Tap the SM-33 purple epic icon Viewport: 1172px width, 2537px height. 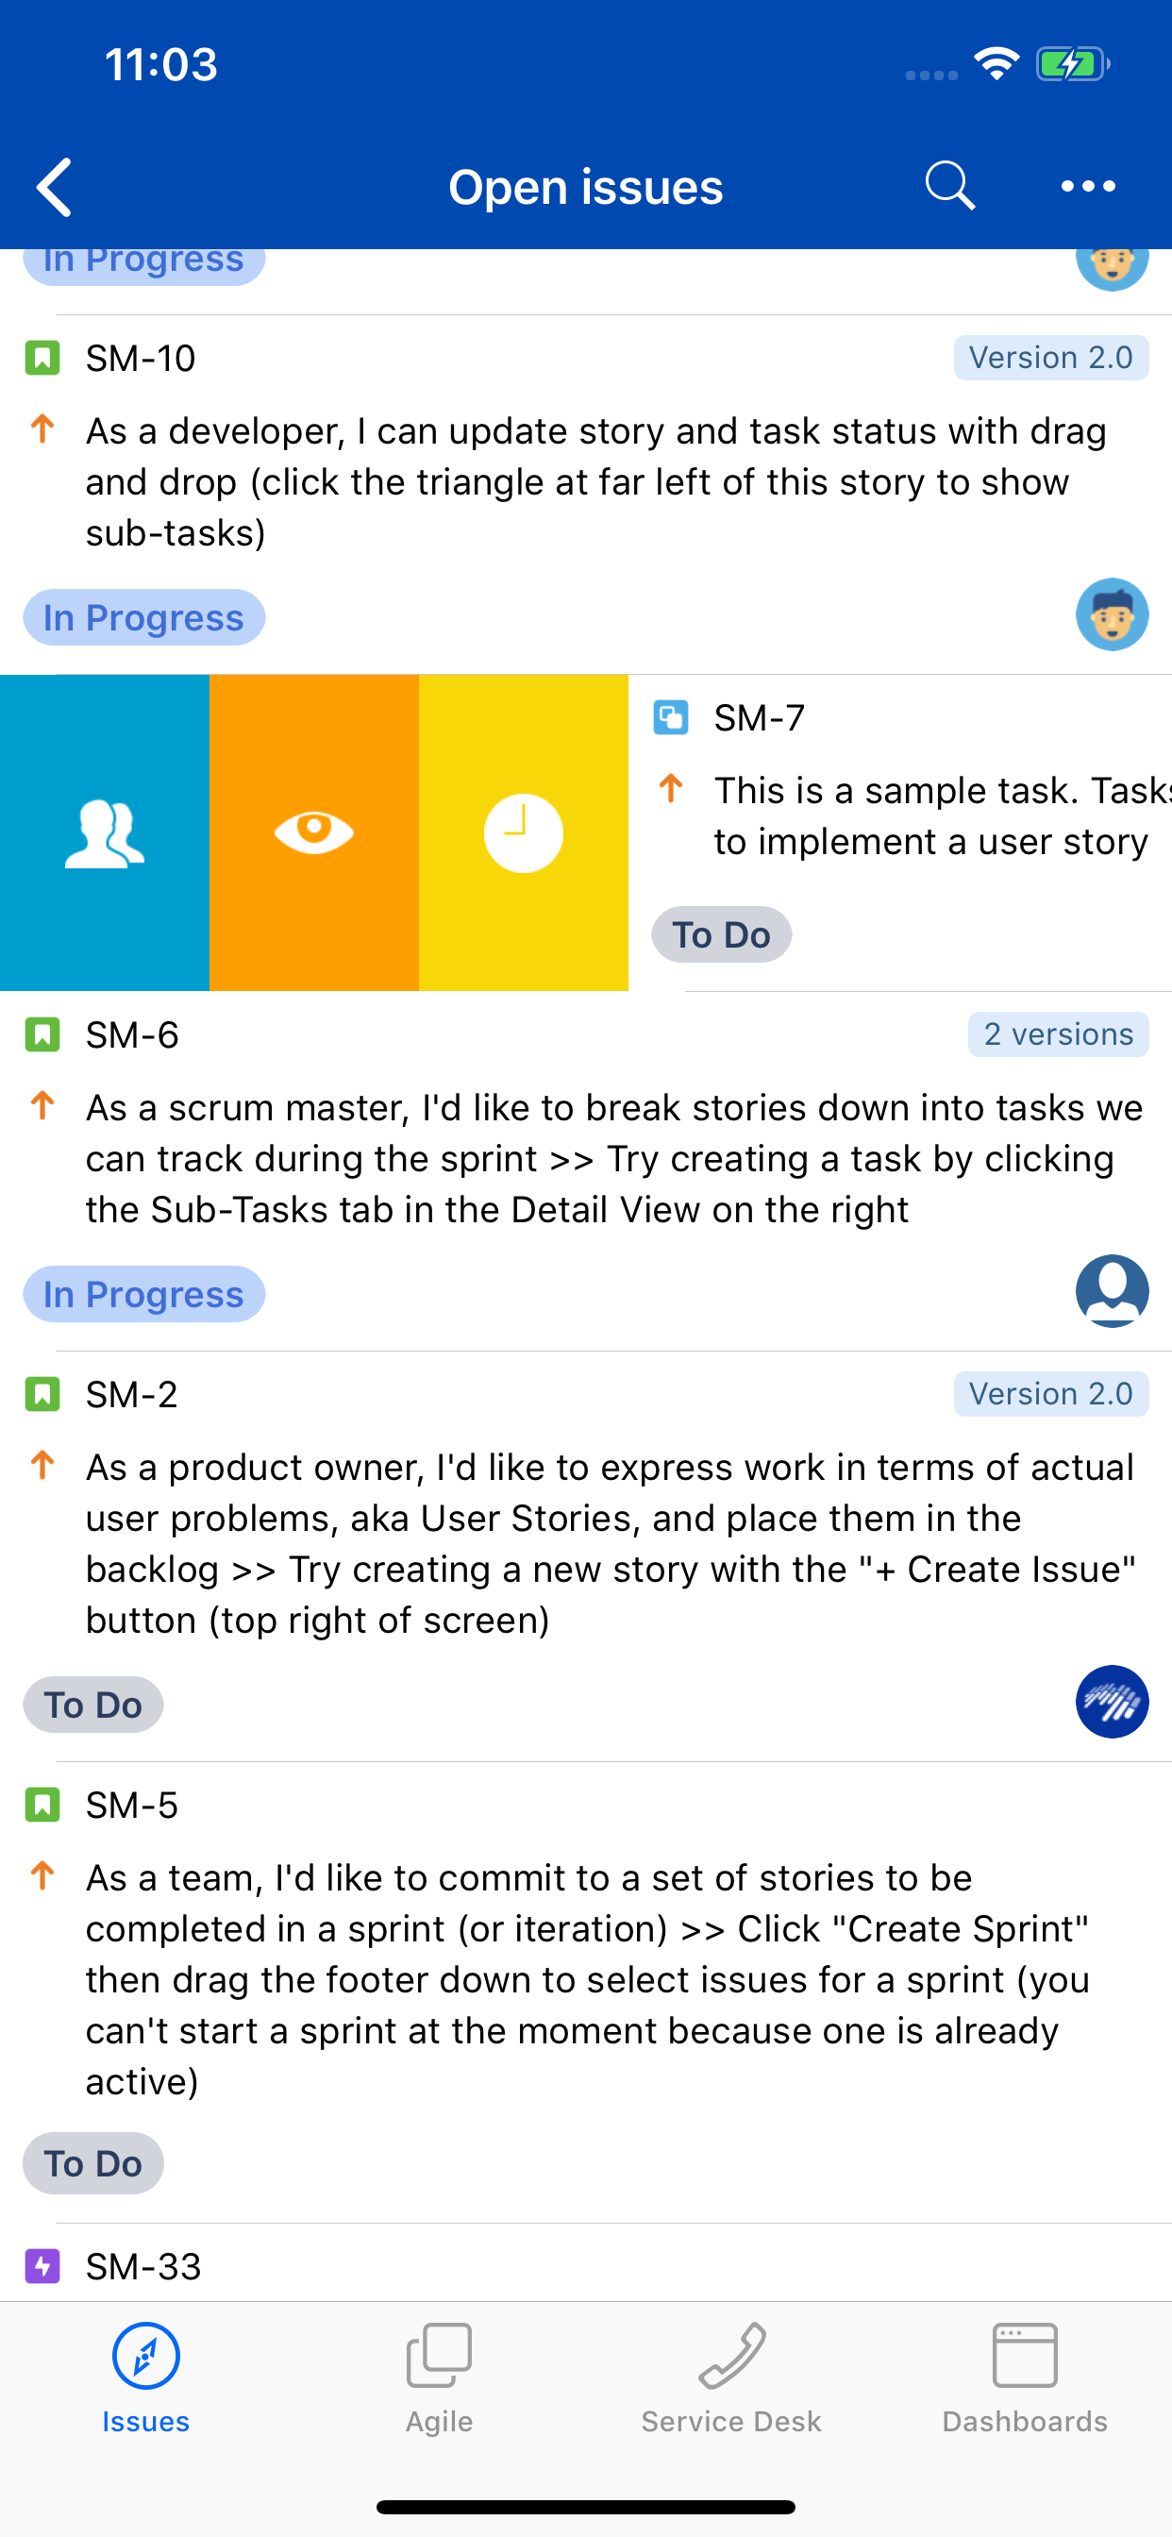[42, 2266]
